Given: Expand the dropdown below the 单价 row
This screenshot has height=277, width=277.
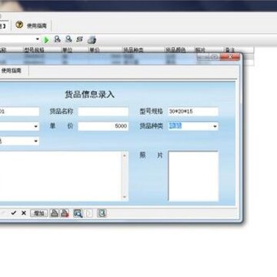Looking at the screenshot, I should click(36, 141).
